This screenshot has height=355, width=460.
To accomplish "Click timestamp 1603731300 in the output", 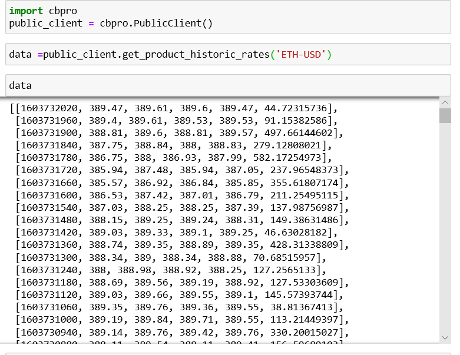I will (49, 258).
